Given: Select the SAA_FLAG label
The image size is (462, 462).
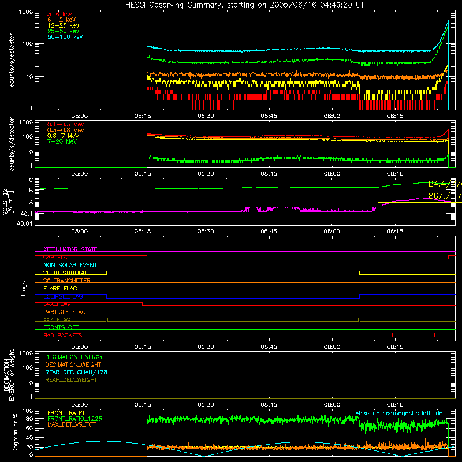Looking at the screenshot, I should pos(57,304).
